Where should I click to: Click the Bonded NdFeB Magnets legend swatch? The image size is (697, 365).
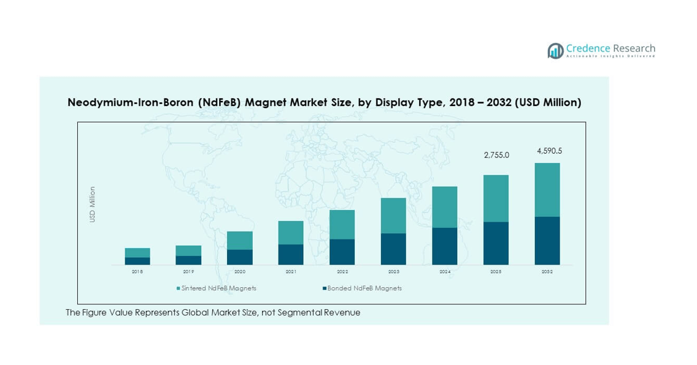(324, 288)
